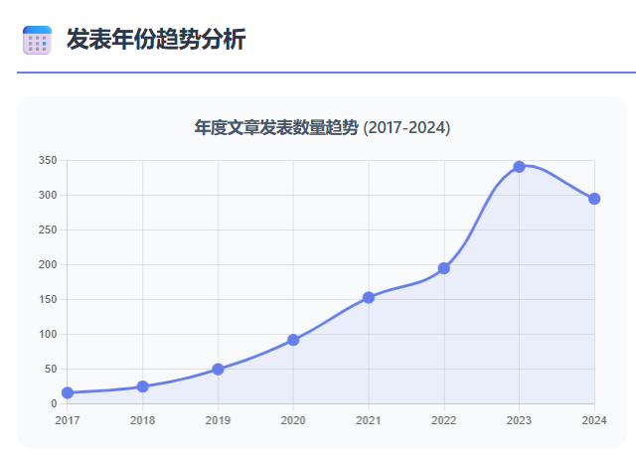Click the y-axis label 50

tap(51, 369)
